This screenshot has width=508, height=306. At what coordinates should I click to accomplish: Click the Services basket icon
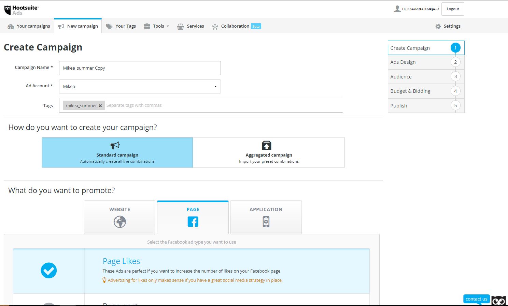[180, 26]
